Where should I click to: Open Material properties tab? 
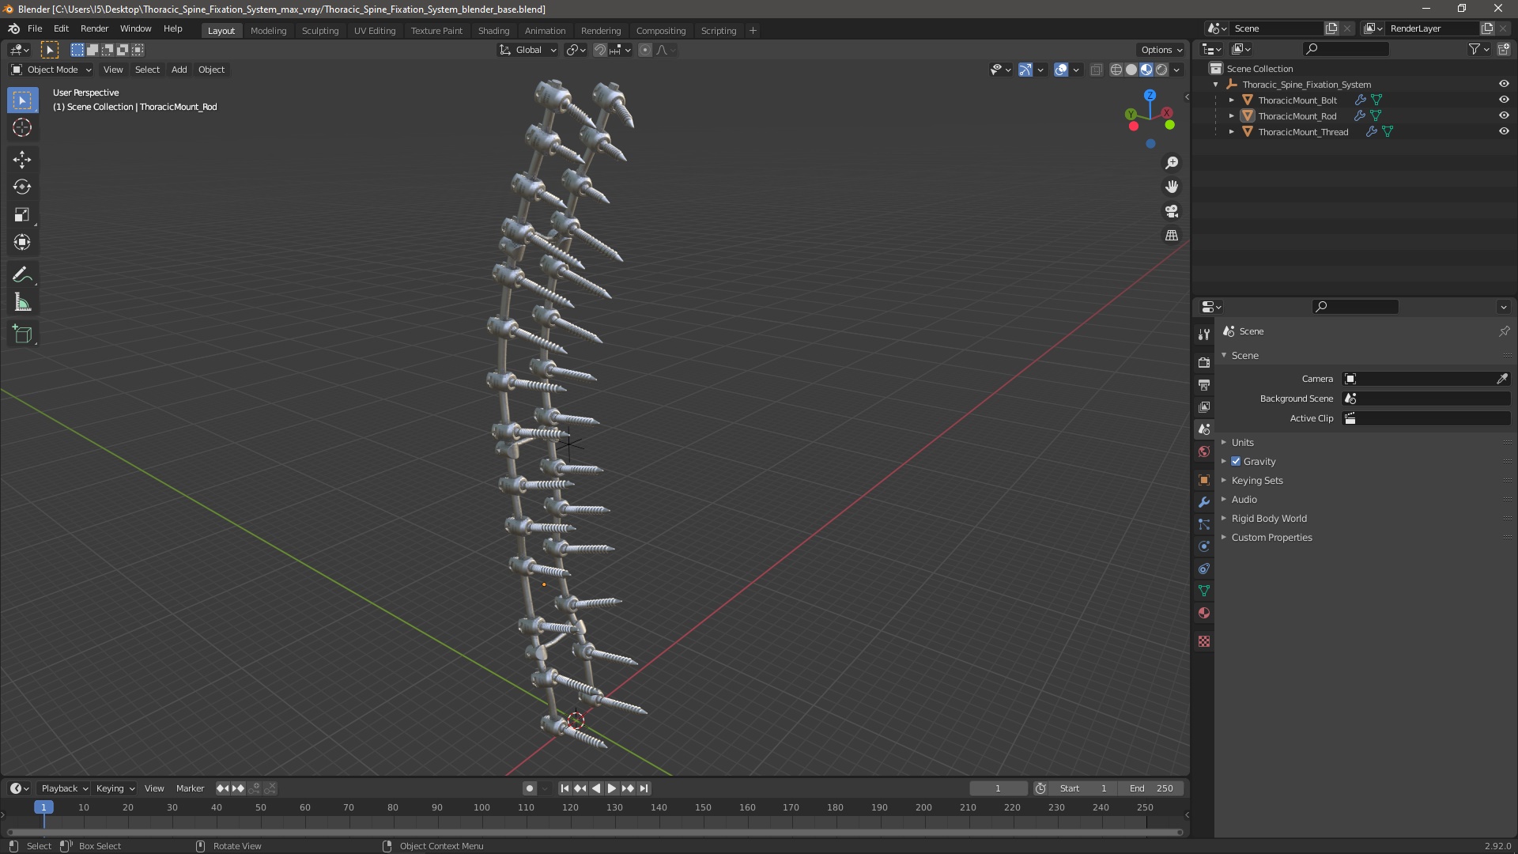tap(1204, 613)
